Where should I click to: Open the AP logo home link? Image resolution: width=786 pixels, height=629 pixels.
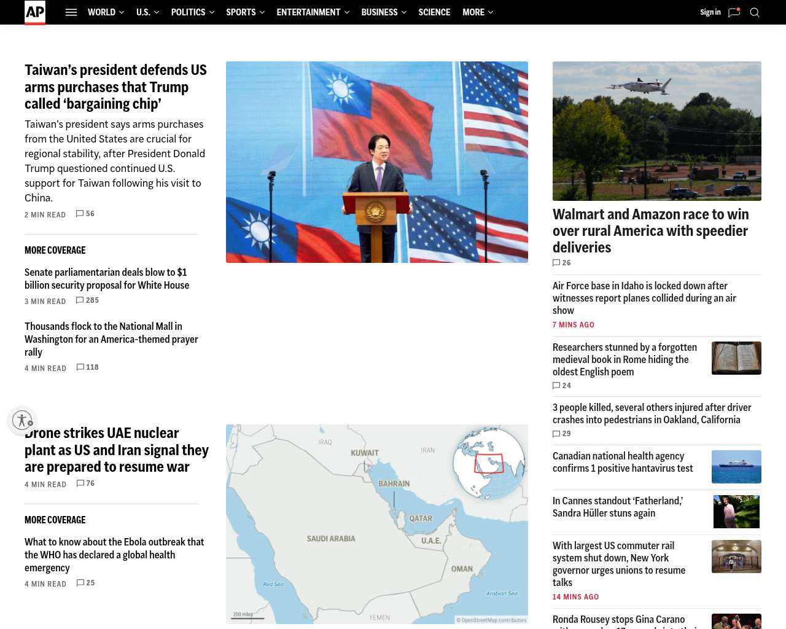35,12
